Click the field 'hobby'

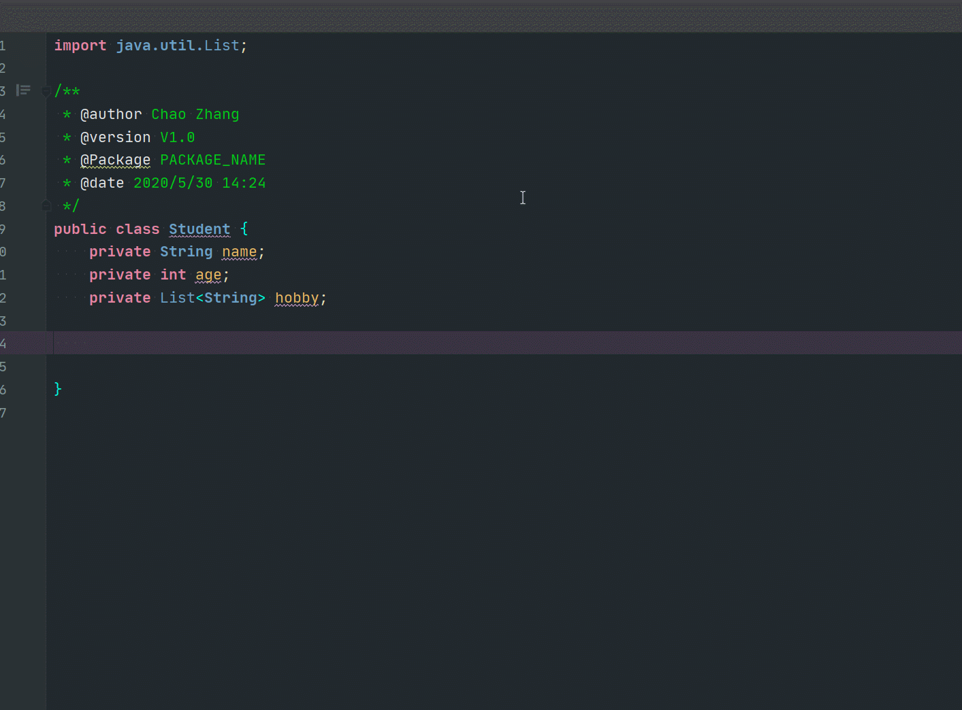pyautogui.click(x=297, y=298)
